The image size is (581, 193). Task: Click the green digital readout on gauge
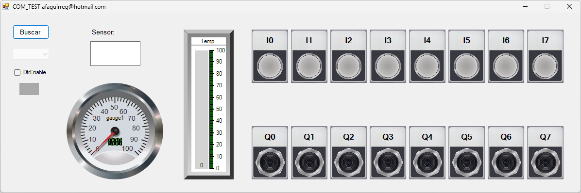coord(115,142)
